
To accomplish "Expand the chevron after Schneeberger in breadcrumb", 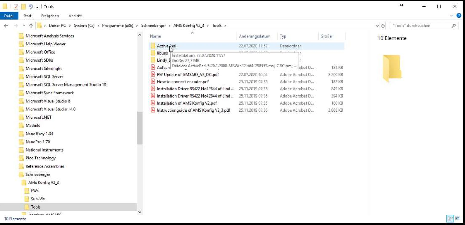I will 169,26.
